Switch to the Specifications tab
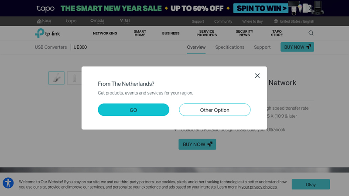Screen dimensions: 349x196 pos(230,47)
